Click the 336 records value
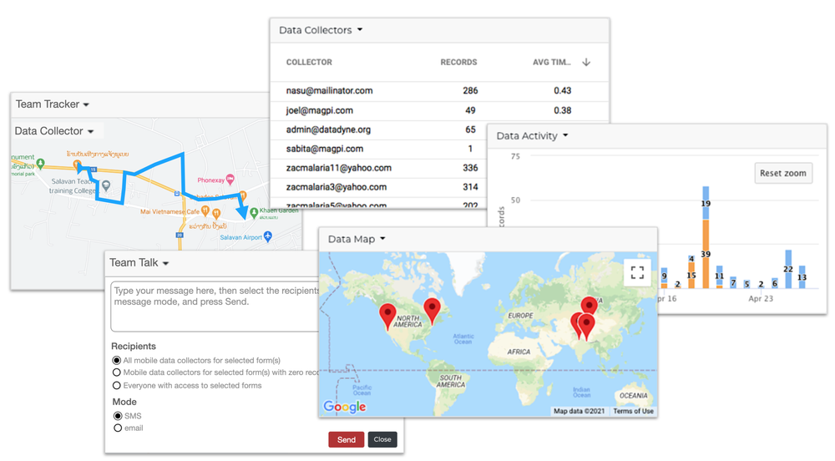 coord(470,168)
